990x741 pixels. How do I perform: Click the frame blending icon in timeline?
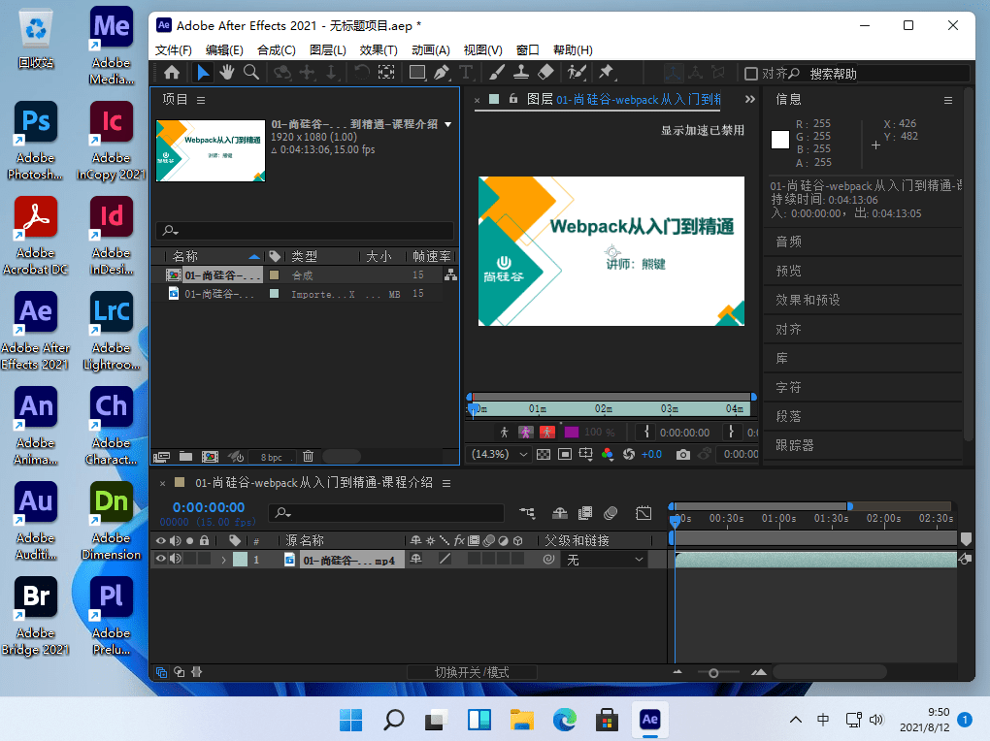pos(585,513)
